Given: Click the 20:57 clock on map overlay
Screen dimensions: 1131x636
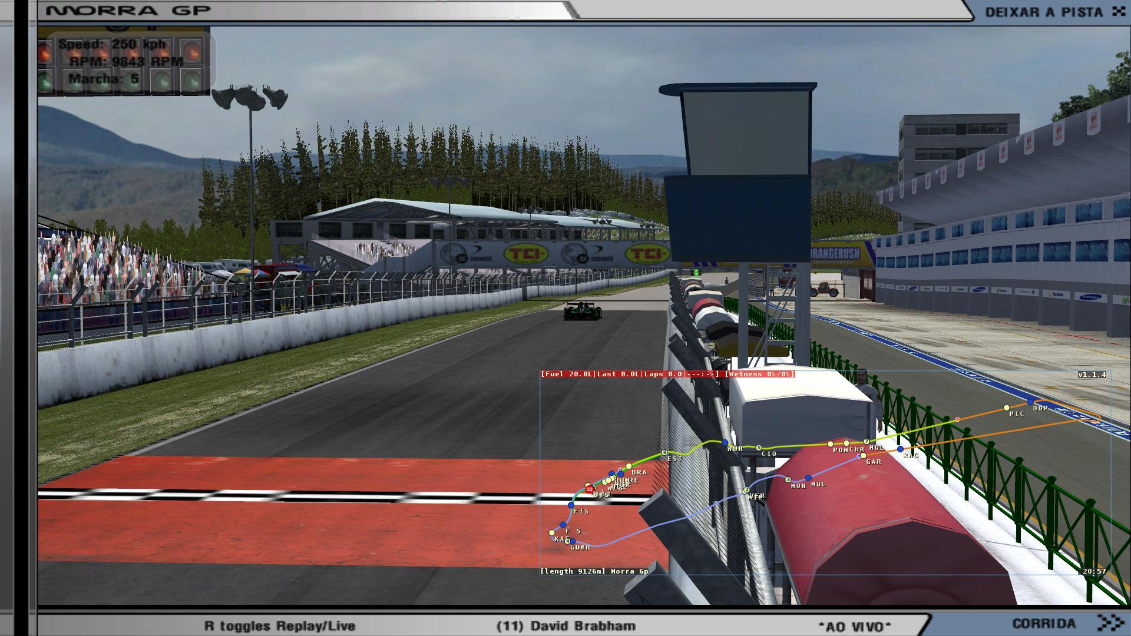Looking at the screenshot, I should tap(1094, 571).
